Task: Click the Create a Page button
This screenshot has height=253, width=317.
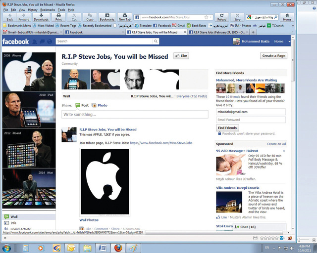Action: pos(274,56)
